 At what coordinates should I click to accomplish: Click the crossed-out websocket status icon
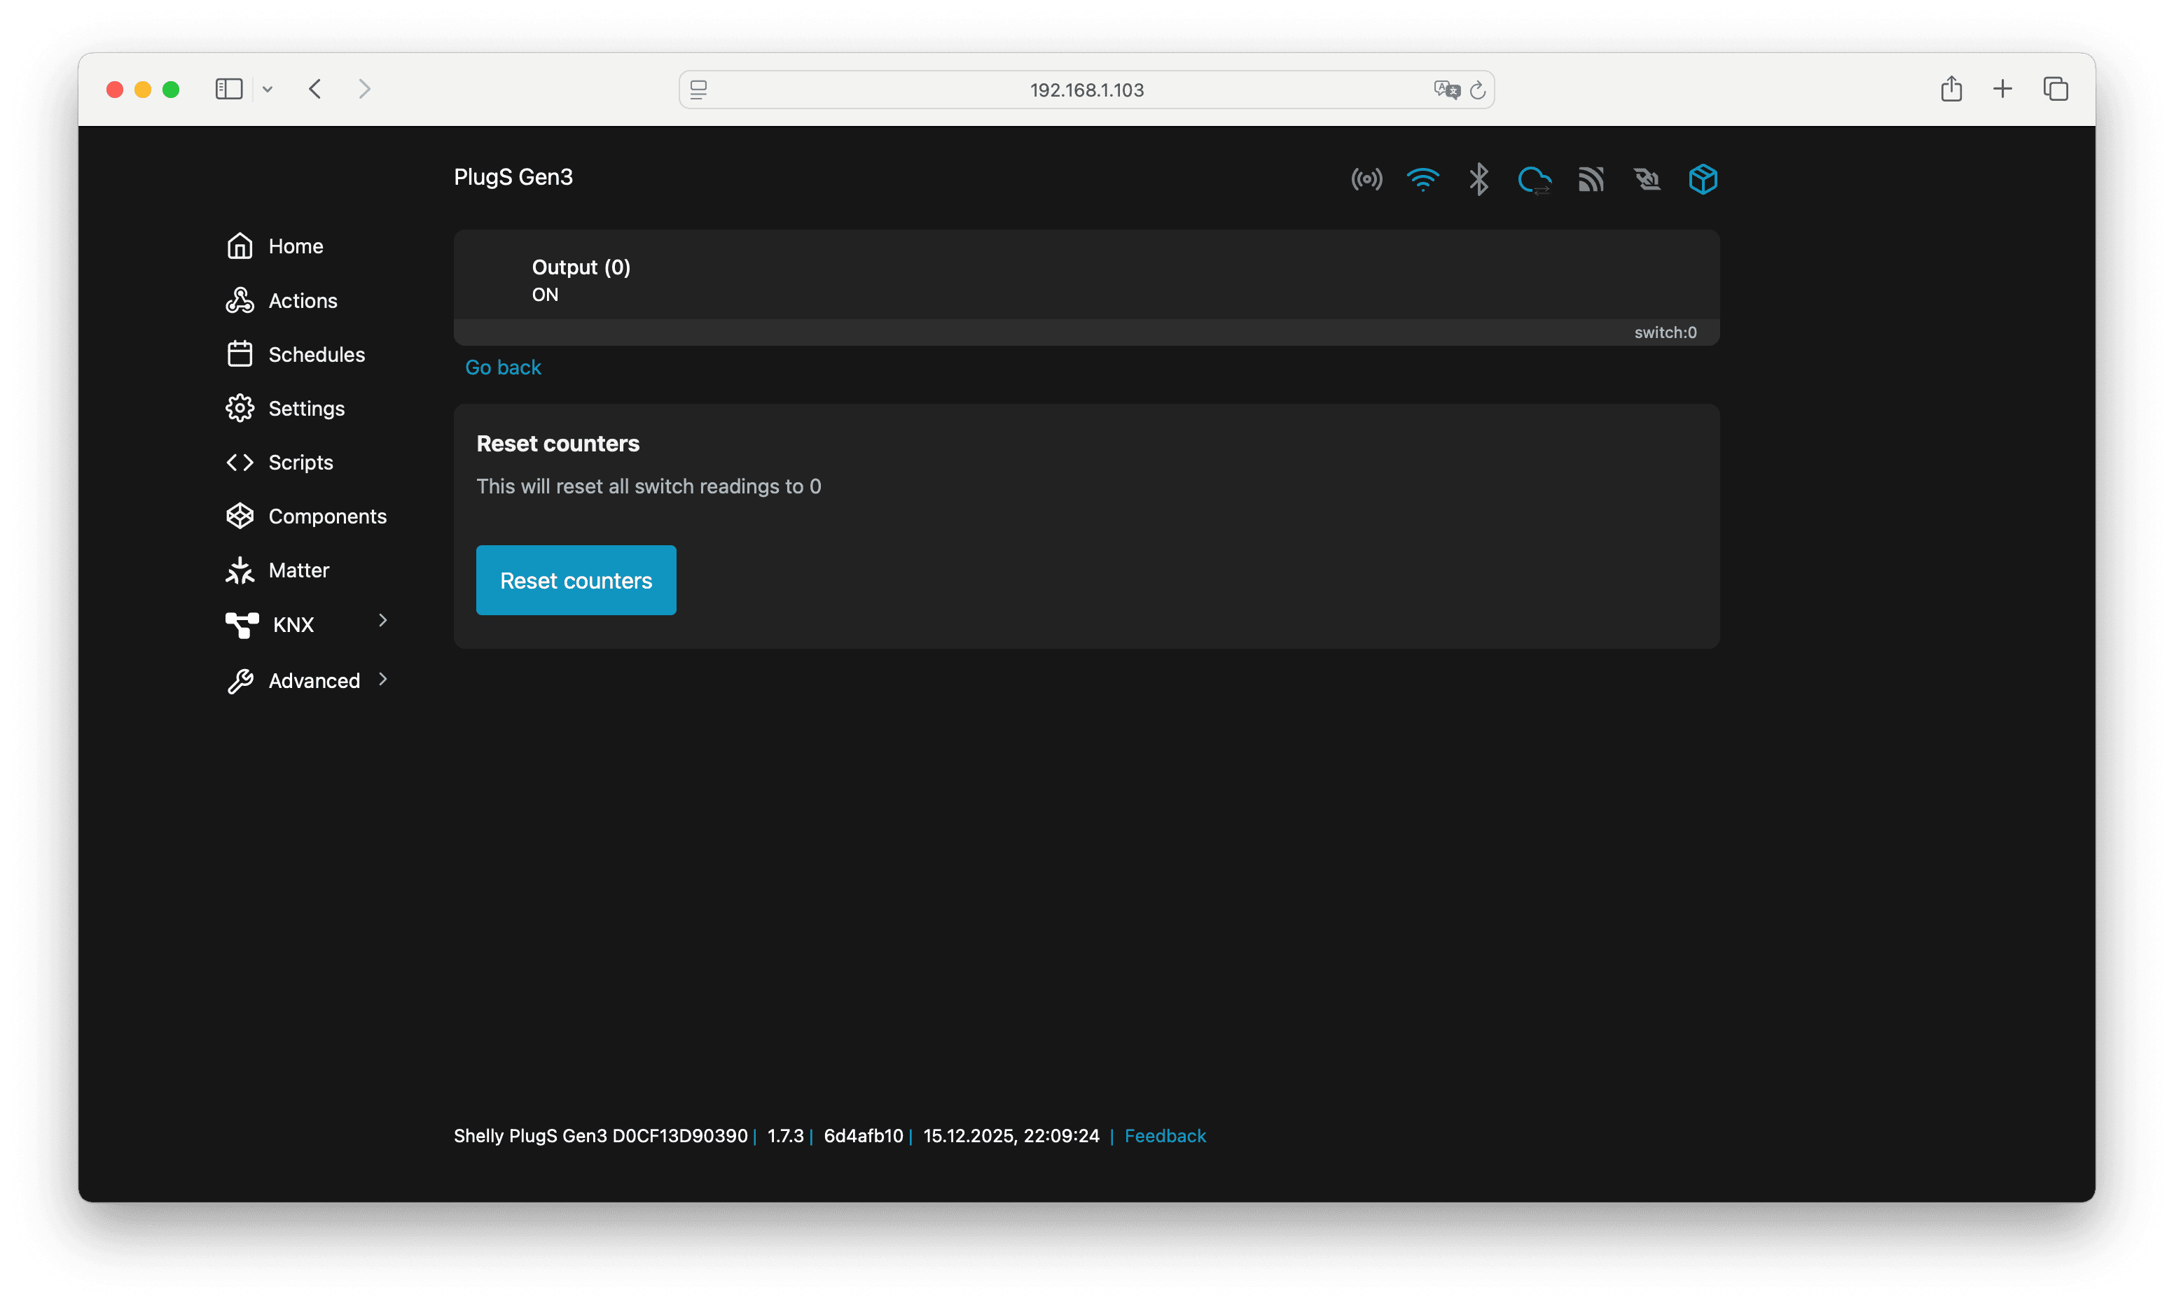(x=1647, y=180)
